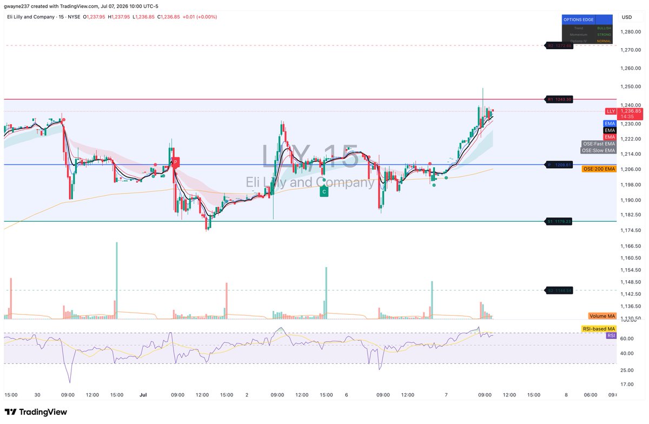Click 1,250.00 on the price axis
The width and height of the screenshot is (649, 424).
click(631, 87)
